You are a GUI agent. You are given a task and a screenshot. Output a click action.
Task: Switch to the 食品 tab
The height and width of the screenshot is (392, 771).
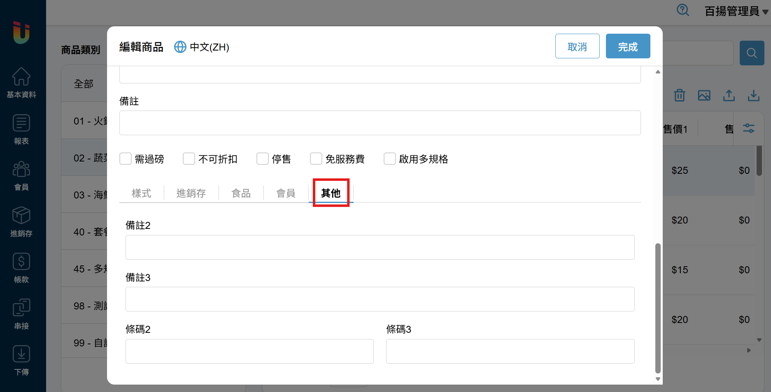click(241, 193)
